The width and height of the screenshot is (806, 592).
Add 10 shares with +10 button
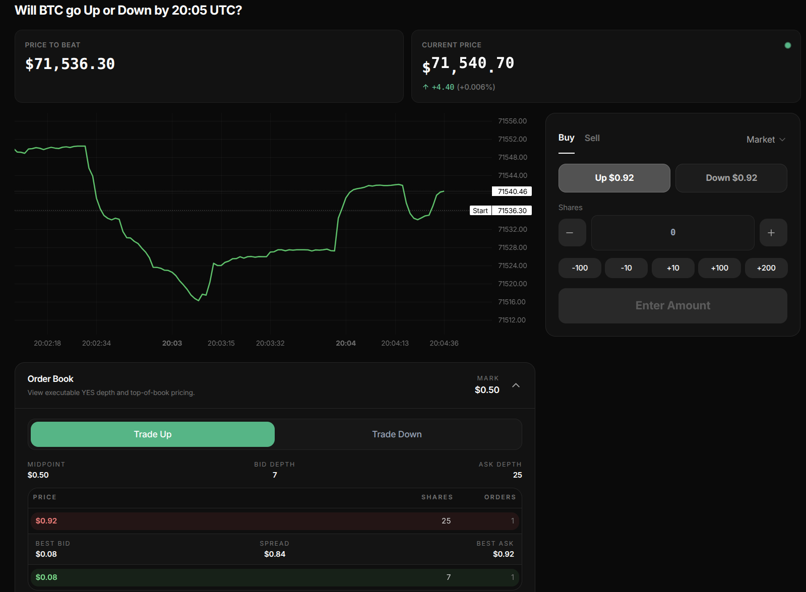(x=673, y=268)
